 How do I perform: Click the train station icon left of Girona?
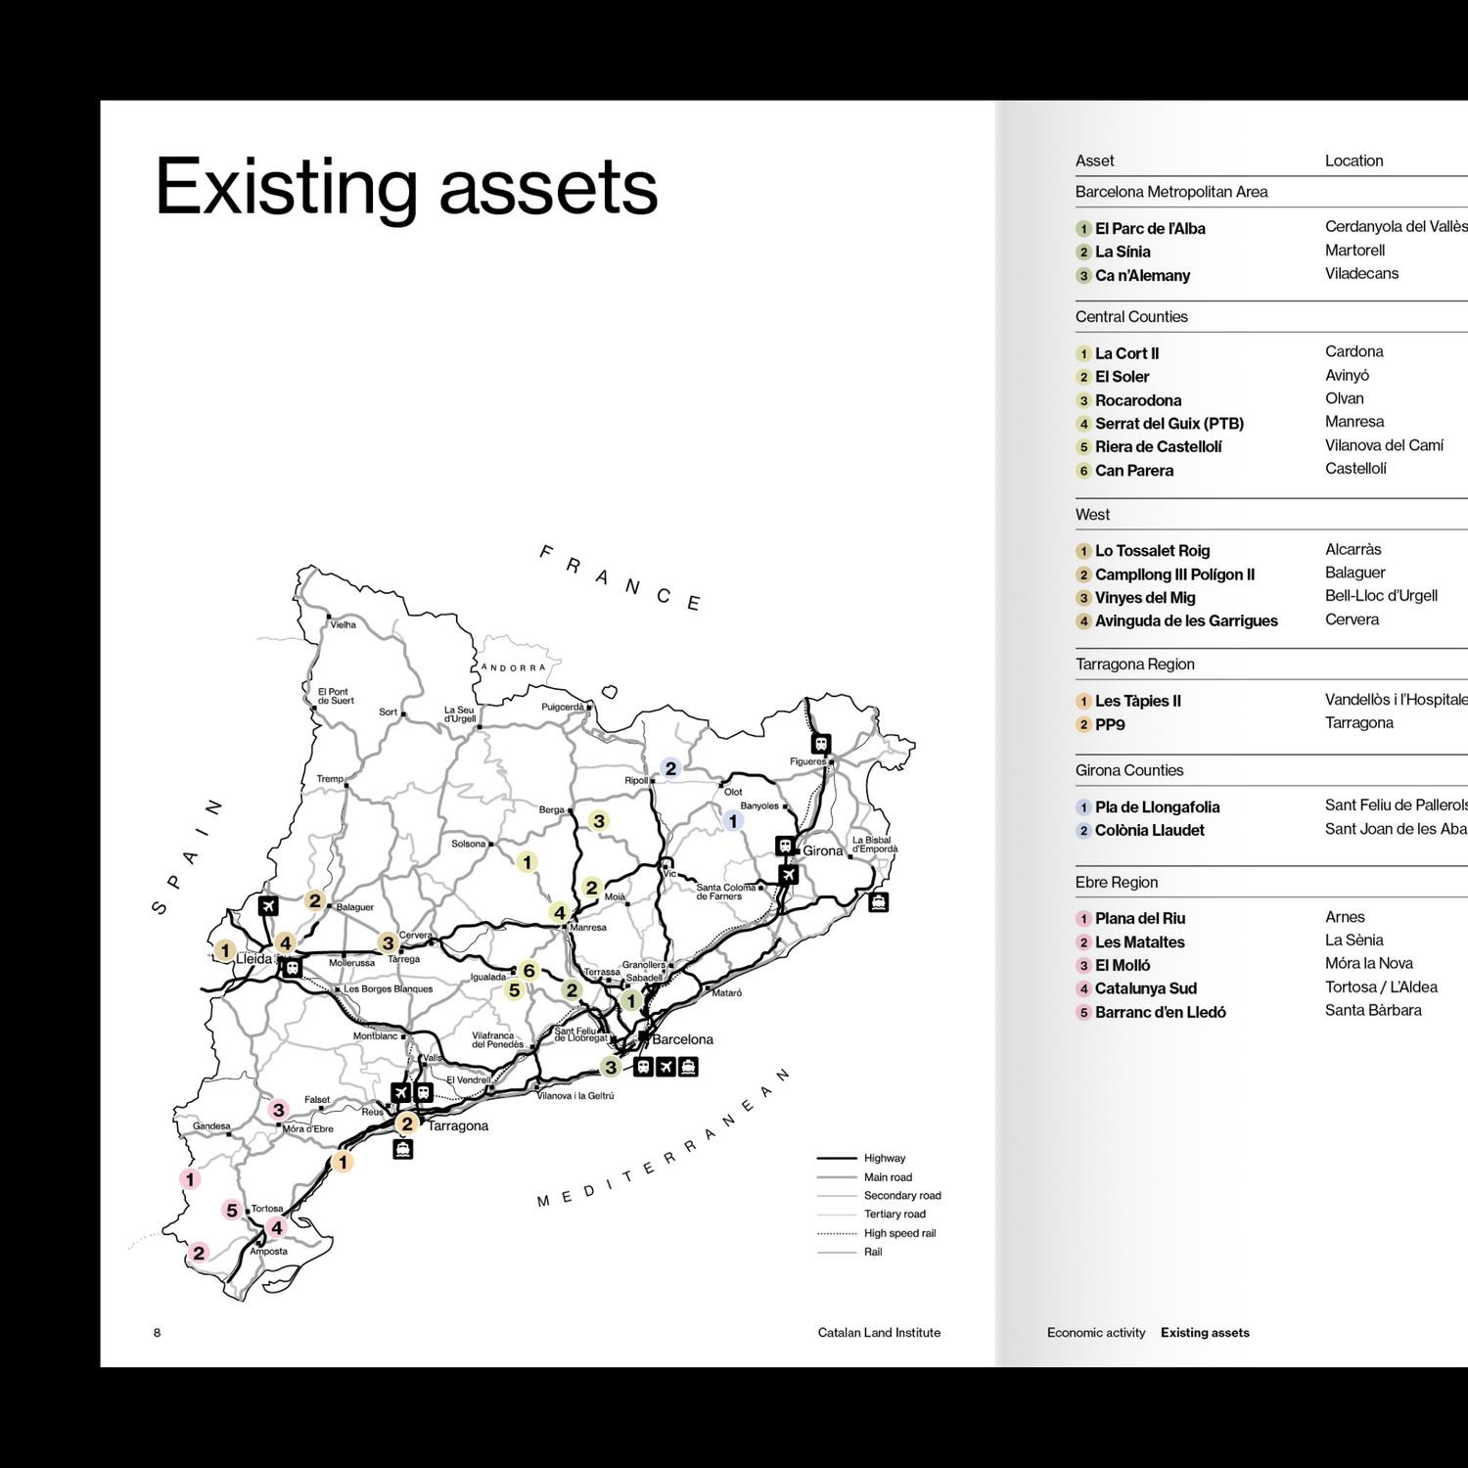click(x=785, y=845)
